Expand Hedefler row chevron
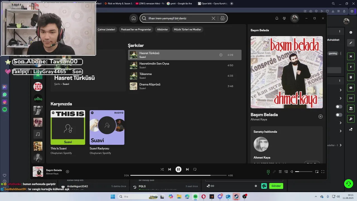Screen dimensions: 357x201 (x=341, y=145)
